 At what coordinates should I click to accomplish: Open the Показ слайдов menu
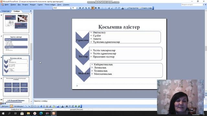(50, 5)
